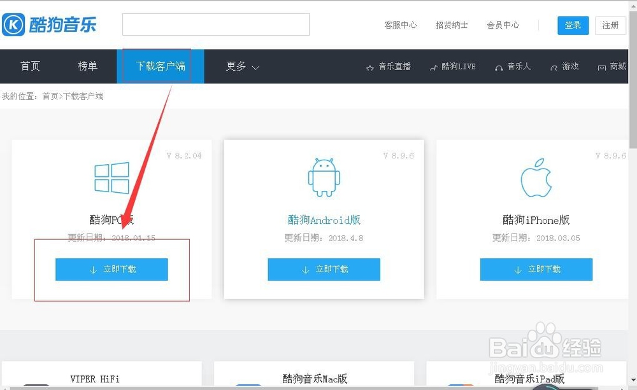Click the 更新日期: 2018.4.8 text
The image size is (637, 390).
tap(324, 238)
